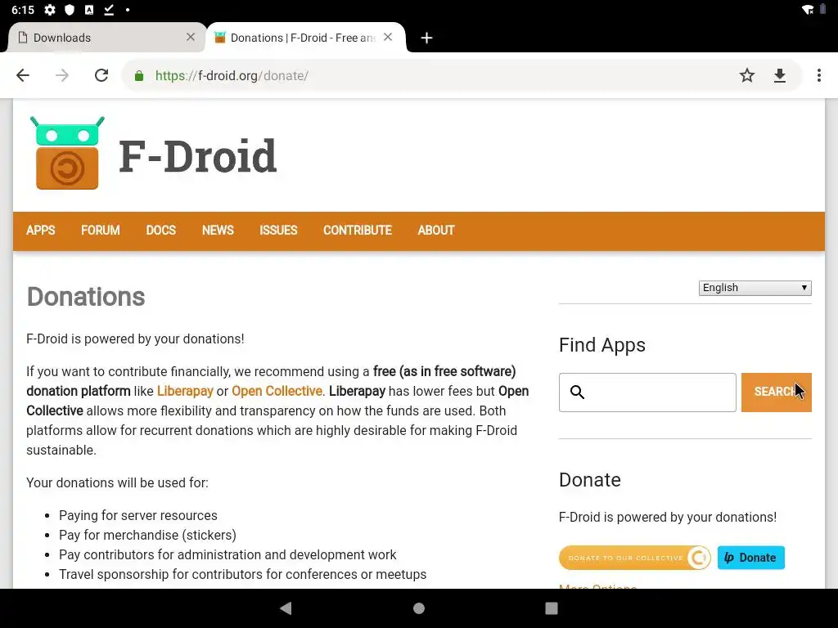The width and height of the screenshot is (838, 628).
Task: Open the CONTRIBUTE menu item
Action: 358,230
